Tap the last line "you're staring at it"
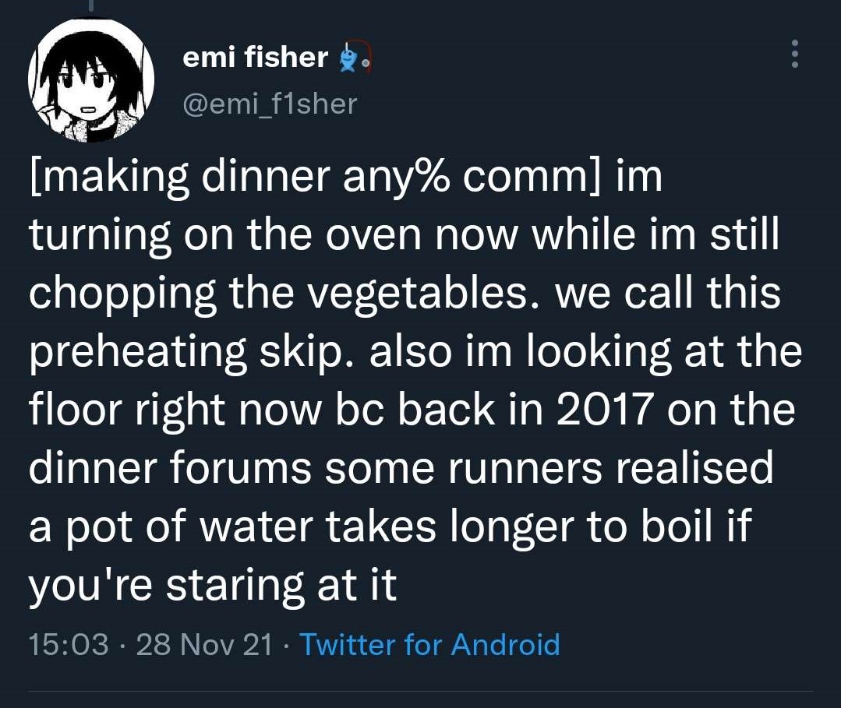Screen dimensions: 841x708 [x=213, y=586]
